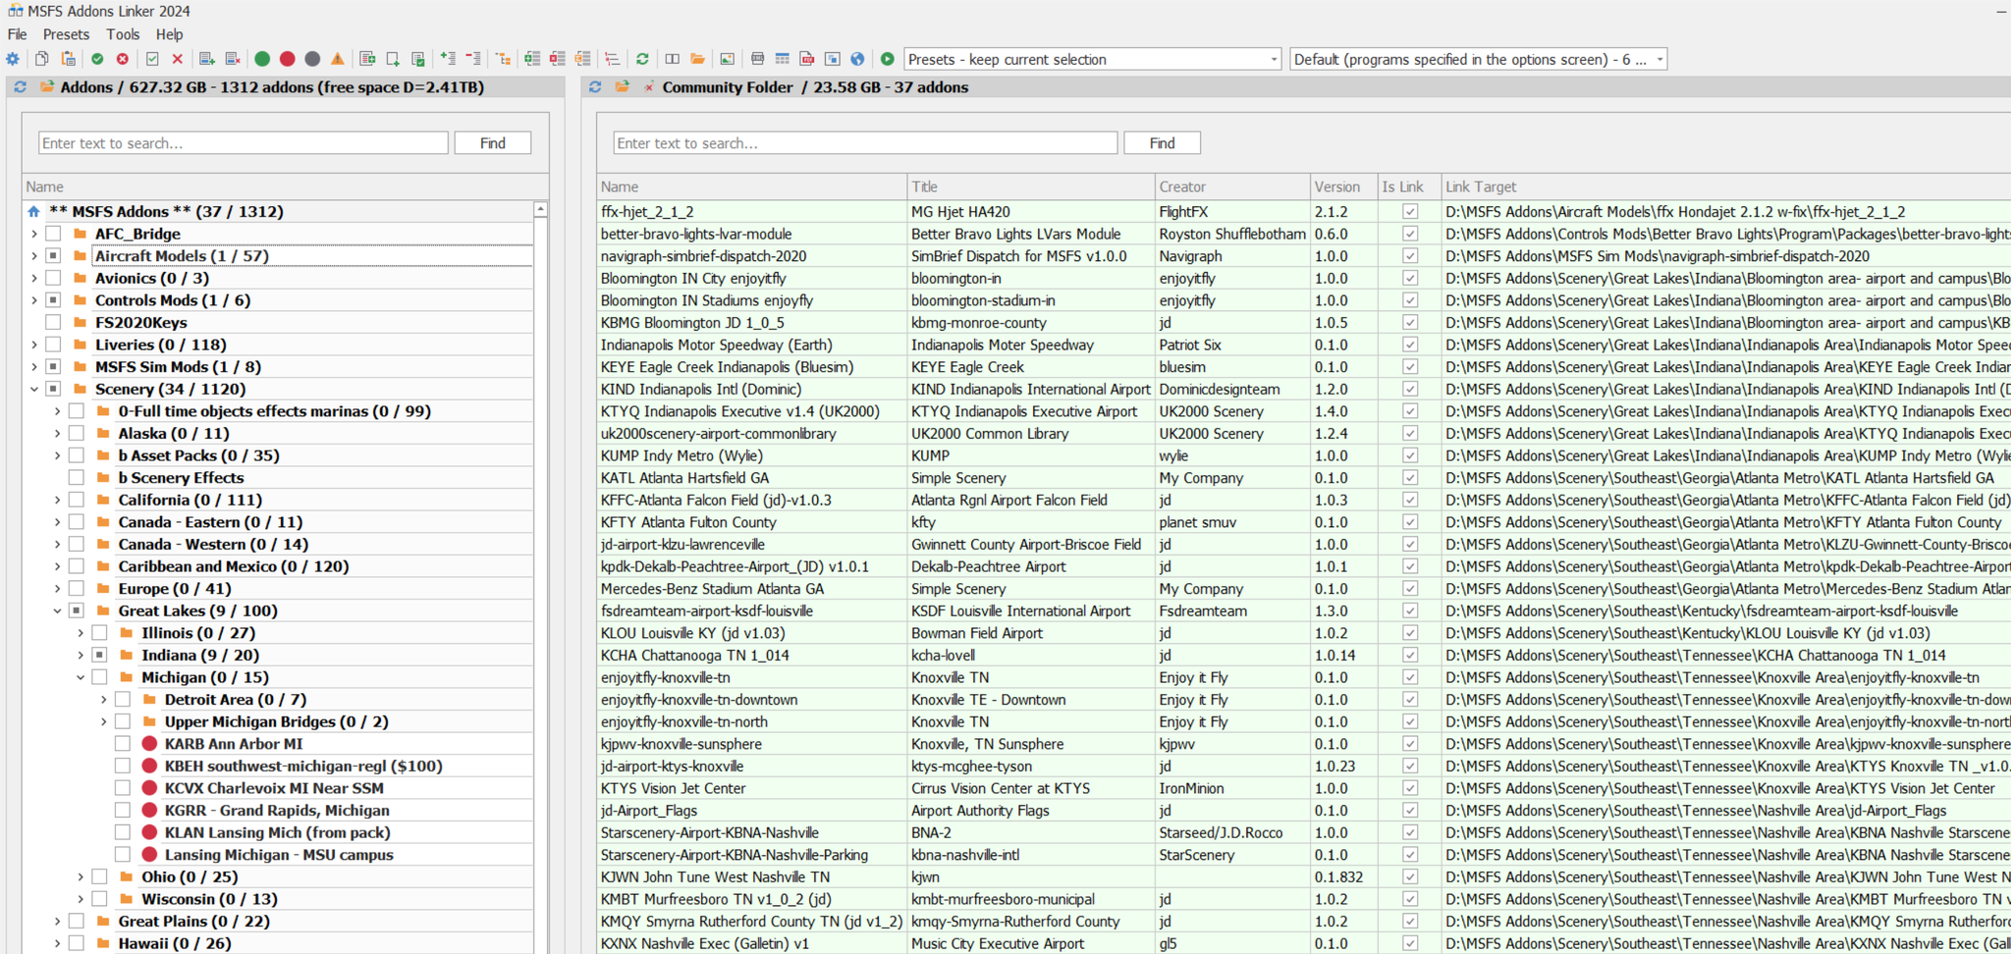Viewport: 2011px width, 954px height.
Task: Click the gray filled circle toolbar icon
Action: (312, 59)
